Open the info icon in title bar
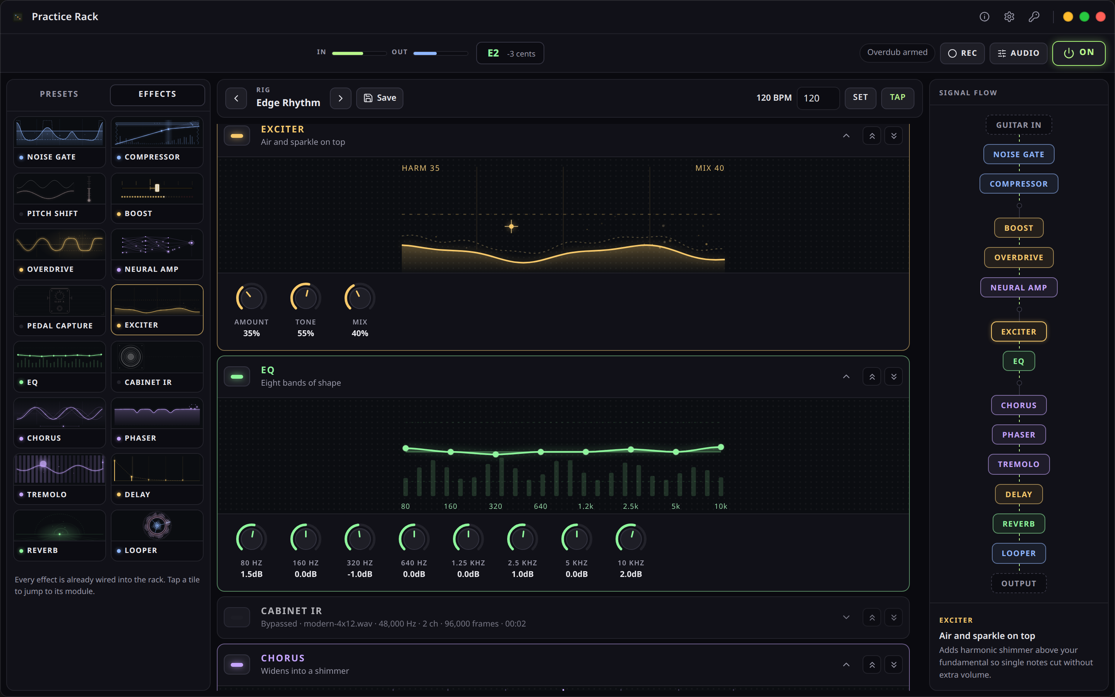 pos(984,17)
